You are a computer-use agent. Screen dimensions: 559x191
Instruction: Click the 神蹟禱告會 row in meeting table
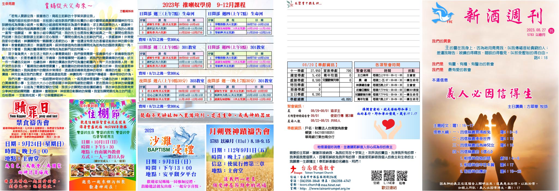(x=387, y=85)
